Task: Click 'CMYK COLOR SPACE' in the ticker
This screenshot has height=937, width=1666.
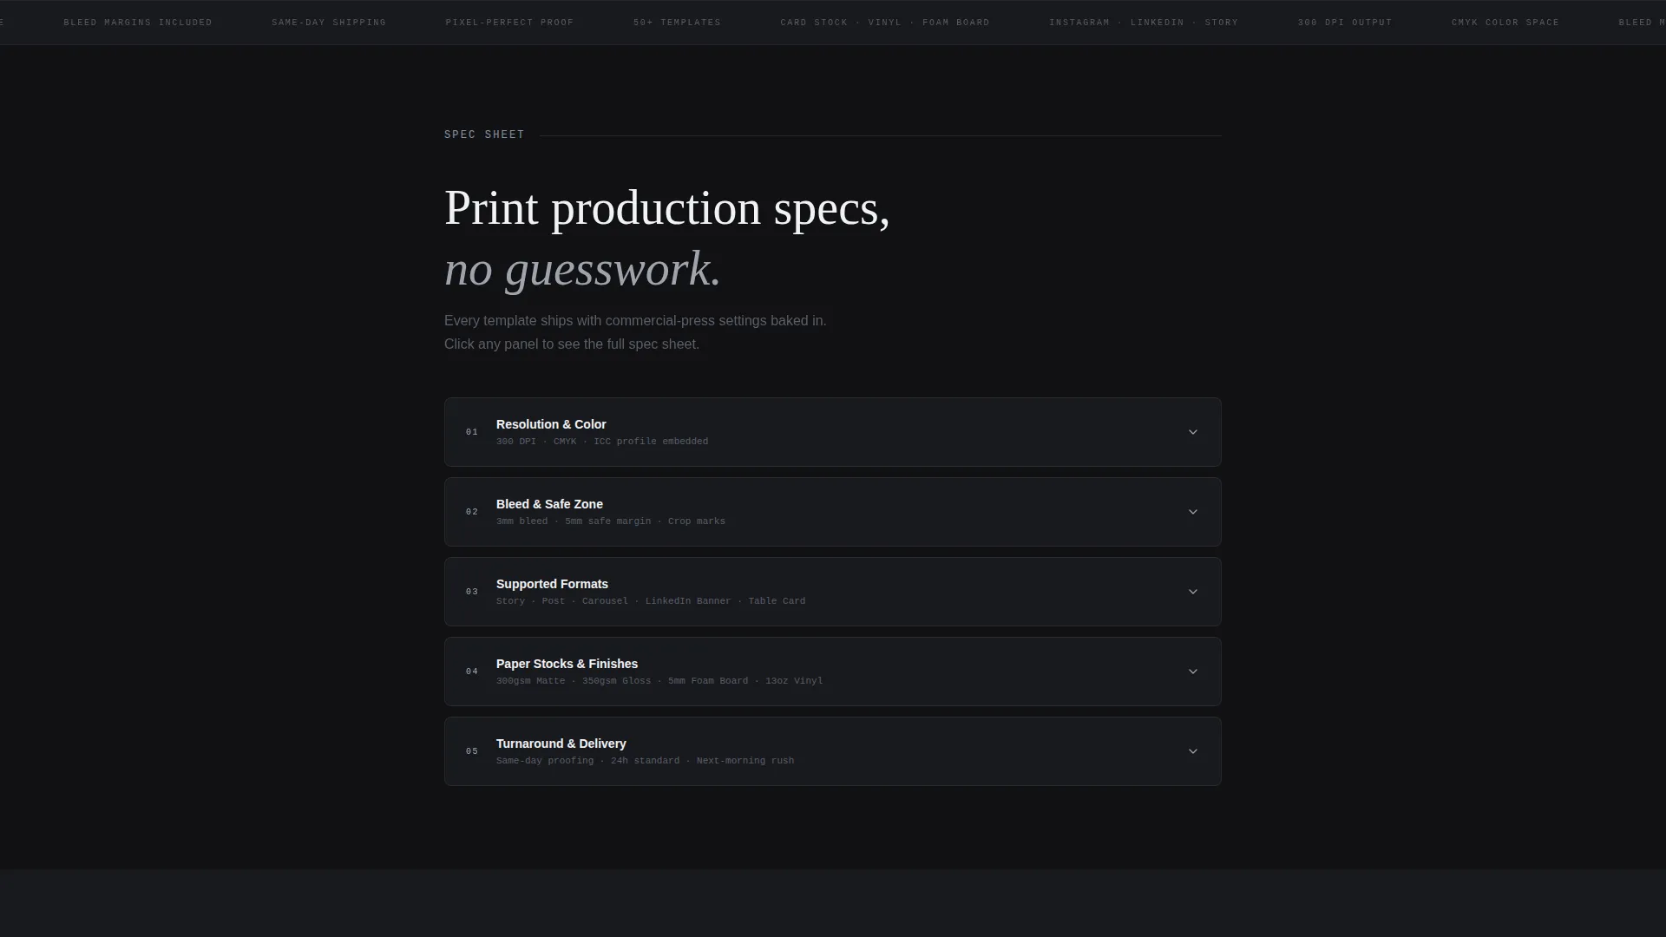Action: pos(1505,23)
